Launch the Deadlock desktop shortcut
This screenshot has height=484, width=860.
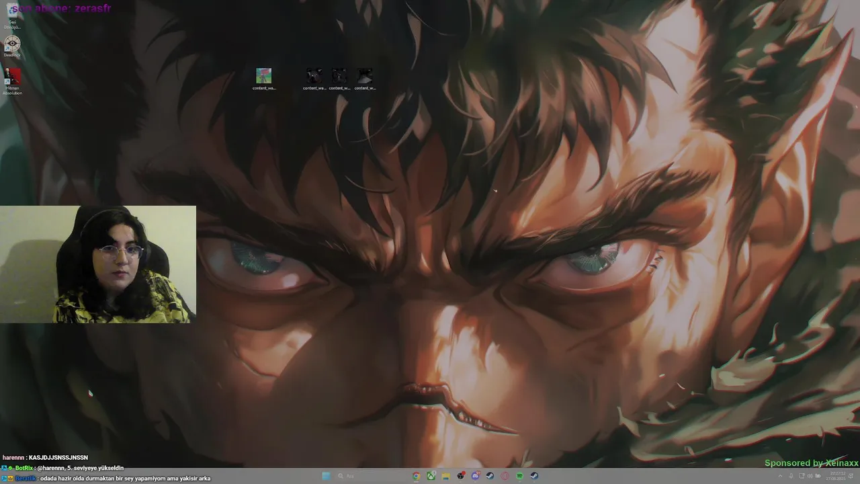[x=12, y=46]
